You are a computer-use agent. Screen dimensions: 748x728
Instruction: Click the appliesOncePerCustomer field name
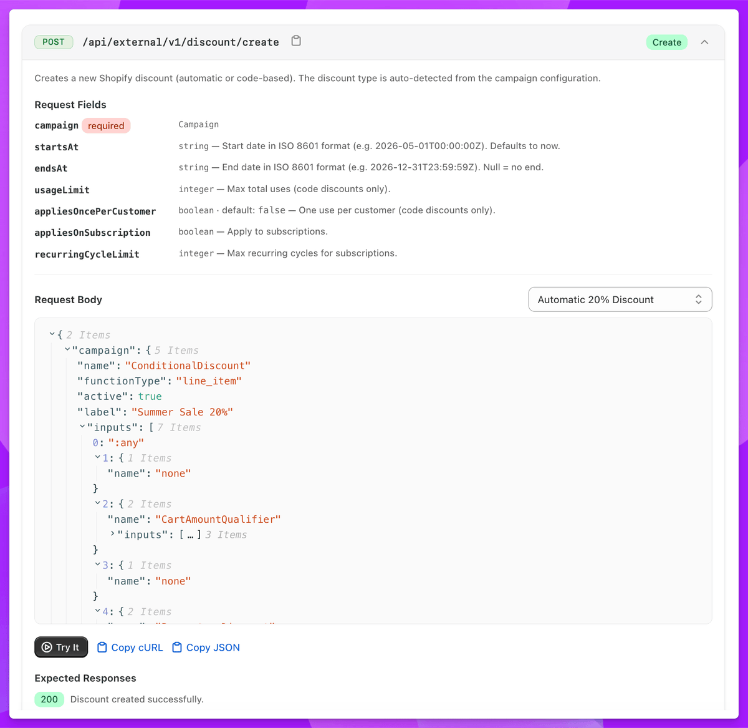click(95, 211)
